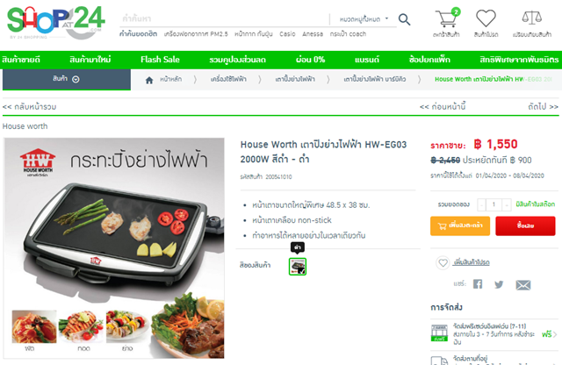Click the Shop at 24 logo
The width and height of the screenshot is (562, 365).
pyautogui.click(x=55, y=22)
